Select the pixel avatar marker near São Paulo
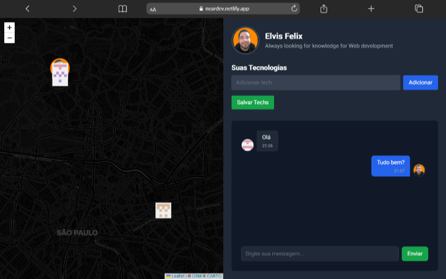 [x=163, y=210]
